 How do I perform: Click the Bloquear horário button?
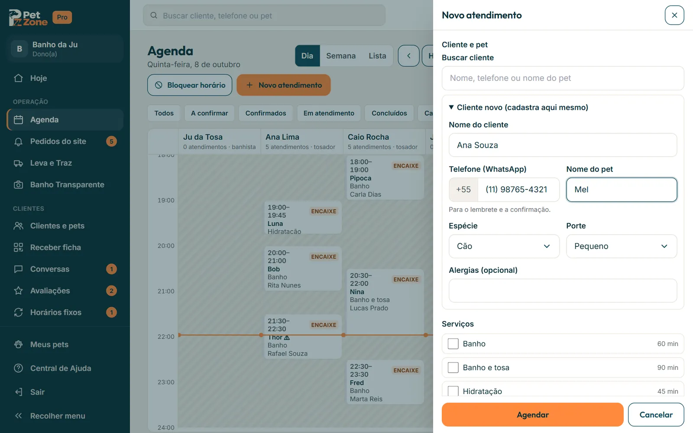[190, 85]
